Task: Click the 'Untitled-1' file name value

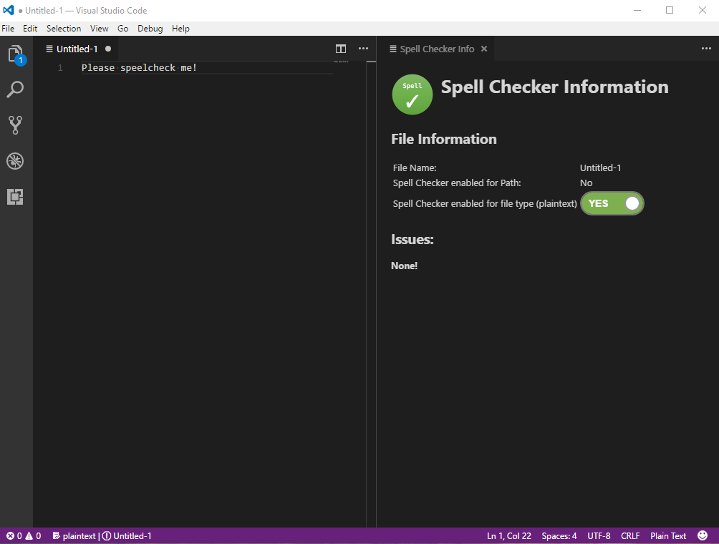Action: pos(600,167)
